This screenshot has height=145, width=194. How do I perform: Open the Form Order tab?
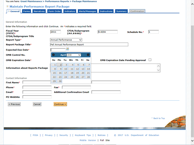point(55,11)
